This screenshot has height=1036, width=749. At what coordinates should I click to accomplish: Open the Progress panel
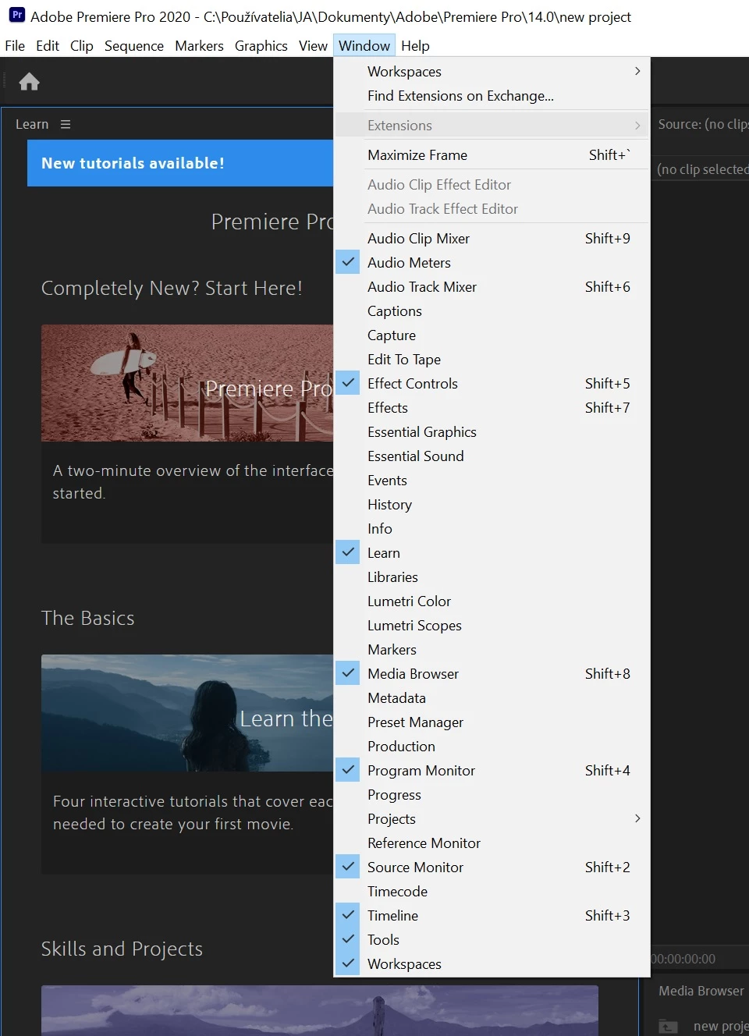pyautogui.click(x=492, y=795)
